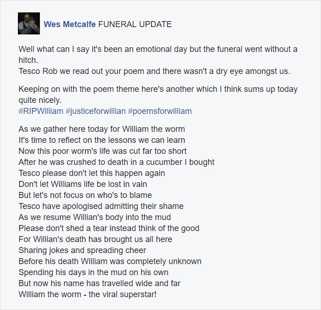
Task: Select the #poemsforwilliam hashtag
Action: (x=160, y=111)
